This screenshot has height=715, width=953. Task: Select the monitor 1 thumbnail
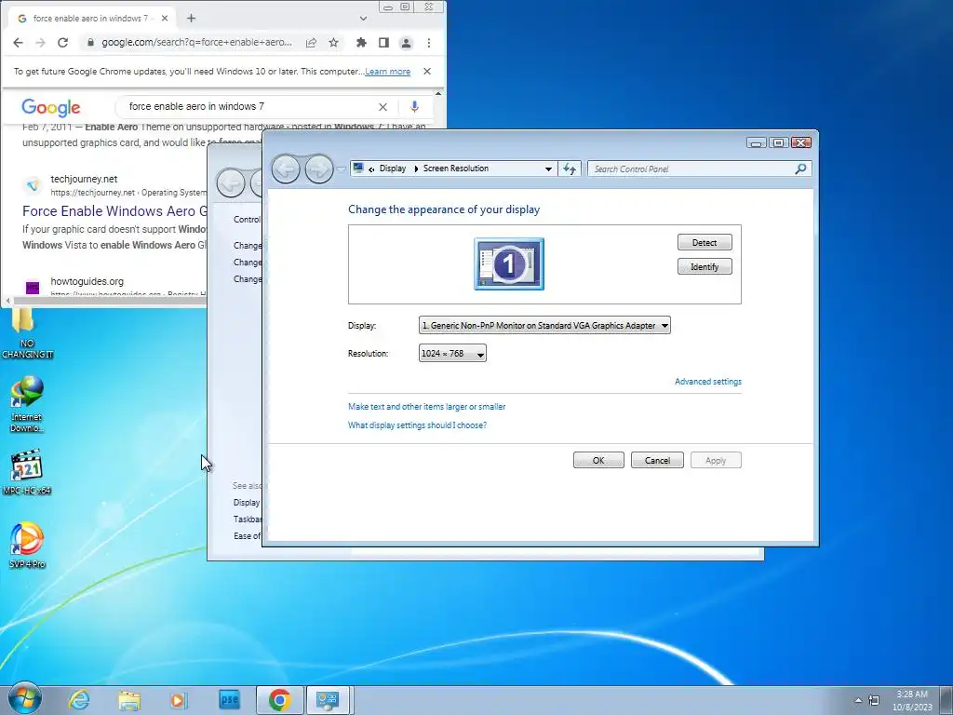point(509,263)
